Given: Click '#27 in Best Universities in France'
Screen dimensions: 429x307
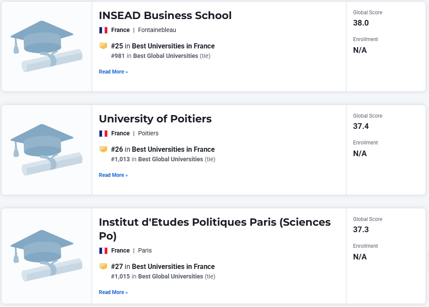Looking at the screenshot, I should [163, 266].
